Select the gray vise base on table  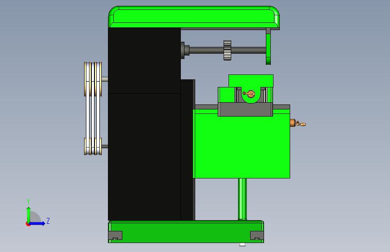click(246, 109)
